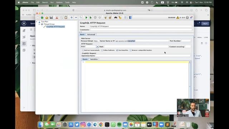Start the test with the green play icon
The width and height of the screenshot is (229, 129).
(x=86, y=18)
